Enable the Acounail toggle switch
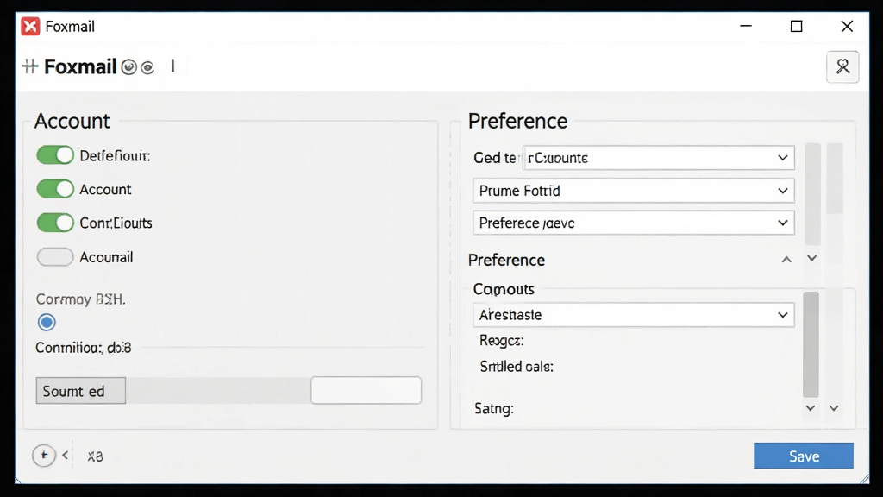This screenshot has width=883, height=497. 55,257
